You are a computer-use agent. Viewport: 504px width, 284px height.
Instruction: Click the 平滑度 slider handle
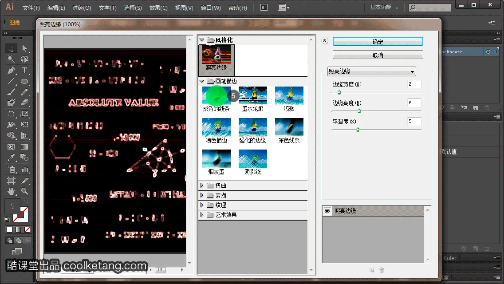coord(358,130)
